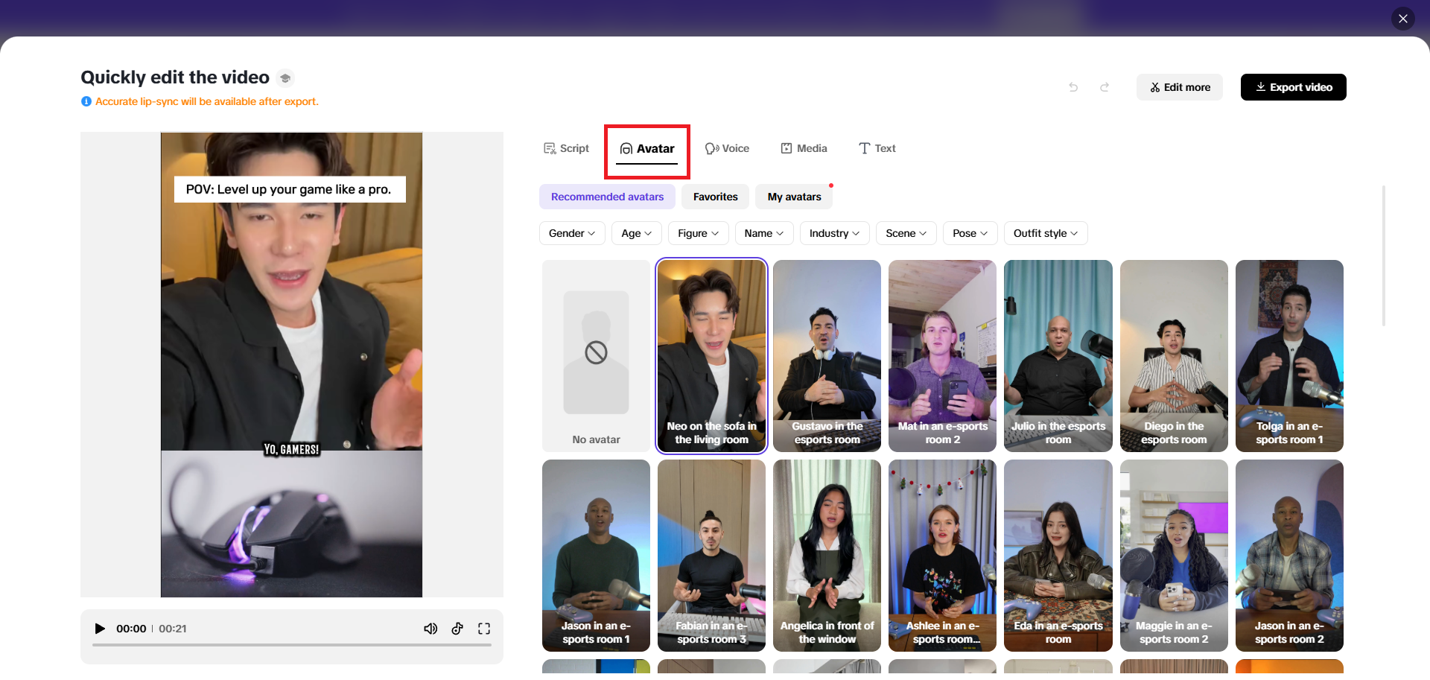1430x680 pixels.
Task: Click the tutorial cap icon beside the title
Action: [x=285, y=78]
